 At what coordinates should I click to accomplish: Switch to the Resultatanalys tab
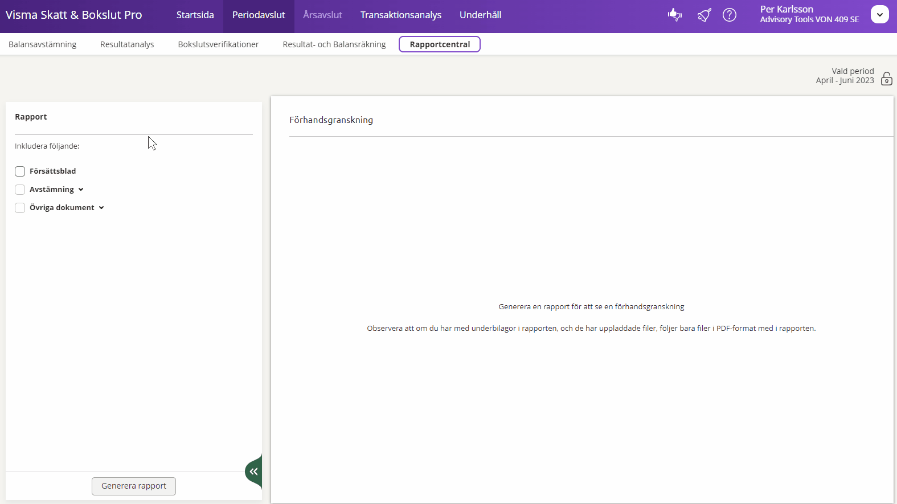[x=127, y=44]
